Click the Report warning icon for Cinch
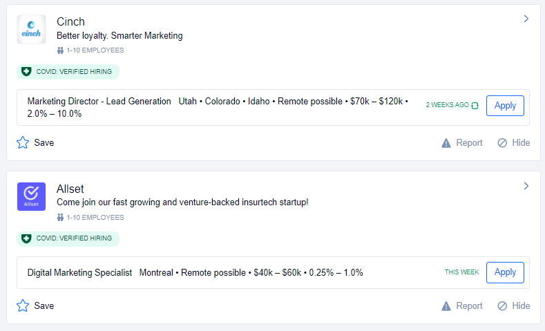This screenshot has height=331, width=545. coord(446,143)
